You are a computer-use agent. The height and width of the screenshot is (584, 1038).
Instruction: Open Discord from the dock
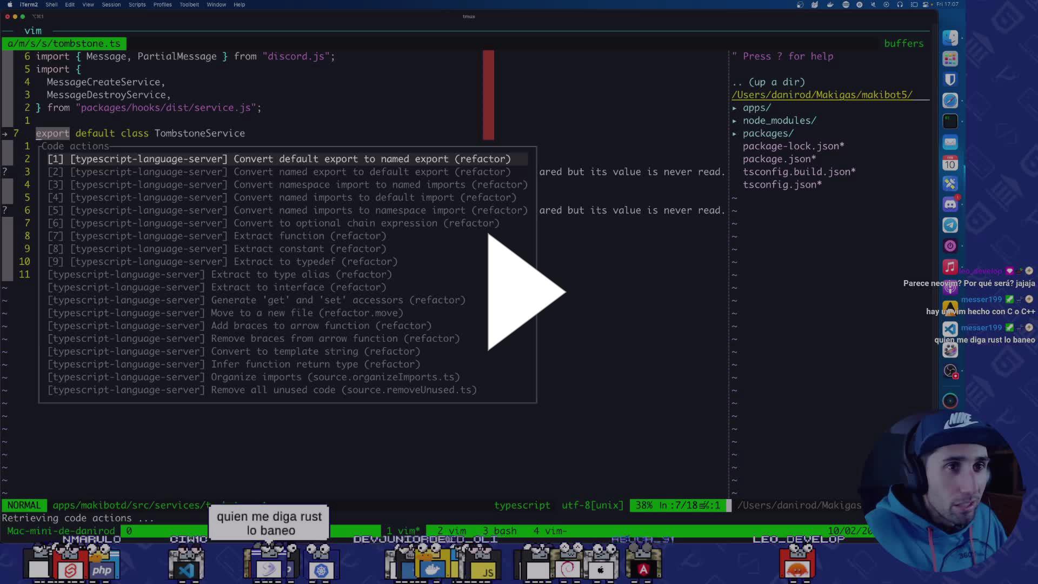[x=950, y=204]
